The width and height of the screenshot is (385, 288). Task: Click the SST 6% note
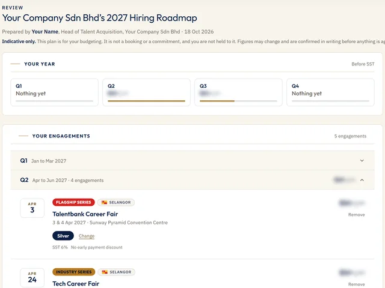coord(60,247)
